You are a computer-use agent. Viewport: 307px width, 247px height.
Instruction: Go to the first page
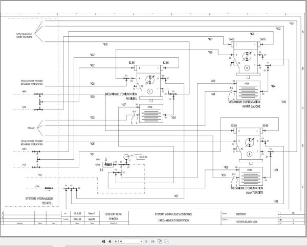103,241
